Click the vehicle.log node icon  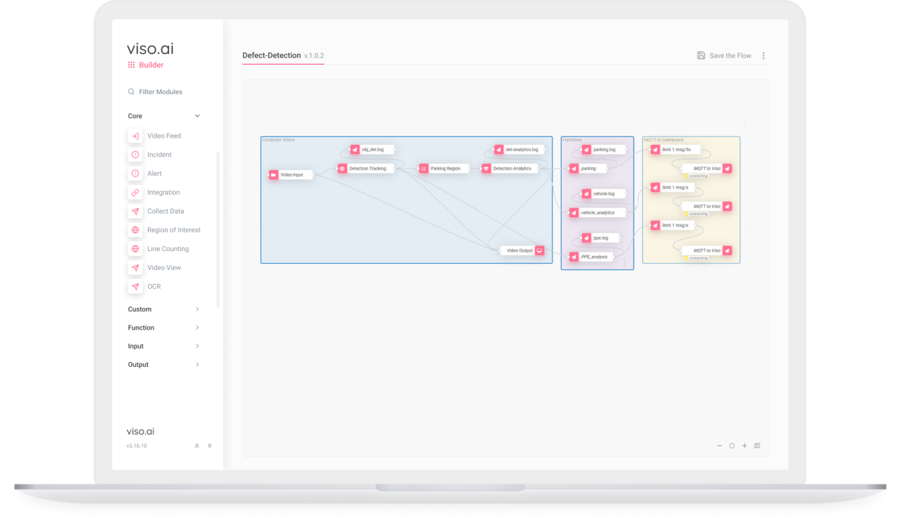587,193
